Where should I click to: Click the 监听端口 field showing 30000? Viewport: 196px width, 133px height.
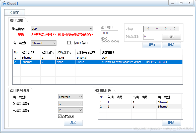[109, 33]
